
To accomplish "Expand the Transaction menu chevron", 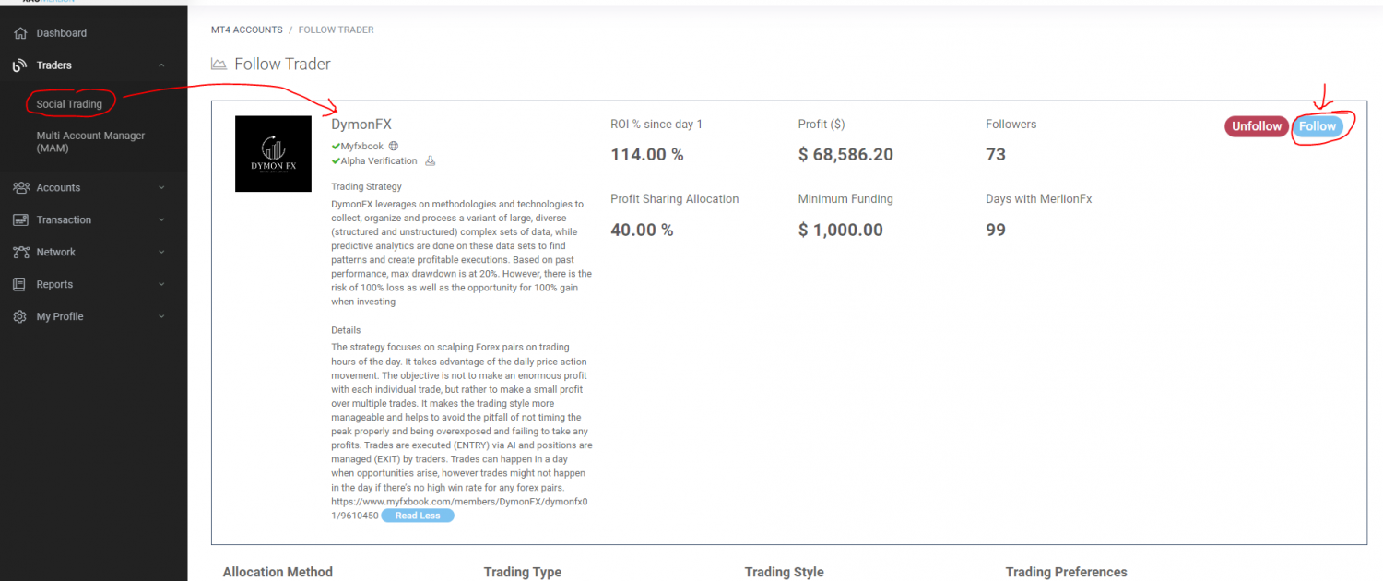I will point(161,220).
